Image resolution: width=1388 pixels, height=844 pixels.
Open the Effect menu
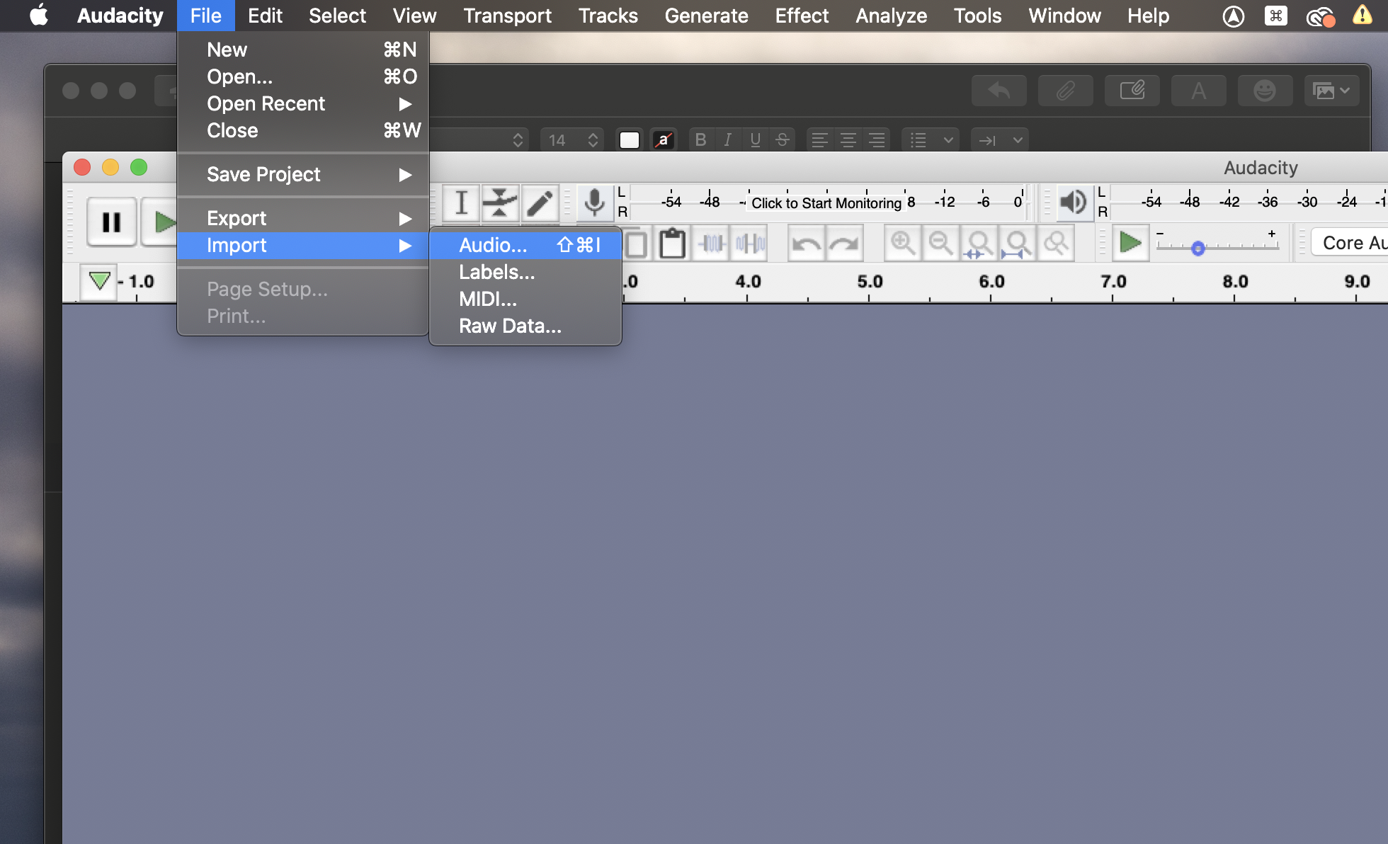[802, 16]
